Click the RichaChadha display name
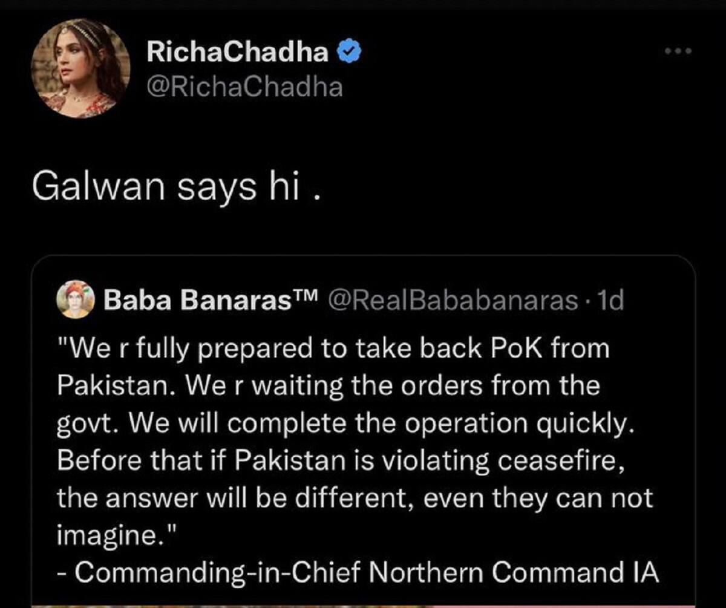Image resolution: width=726 pixels, height=608 pixels. (237, 53)
